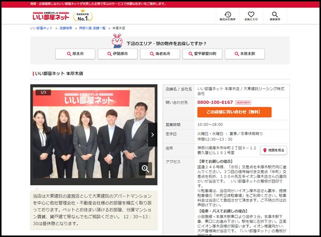
Task: Click the 【電車・バスでお越しの場合】 heading
Action: tap(223, 211)
